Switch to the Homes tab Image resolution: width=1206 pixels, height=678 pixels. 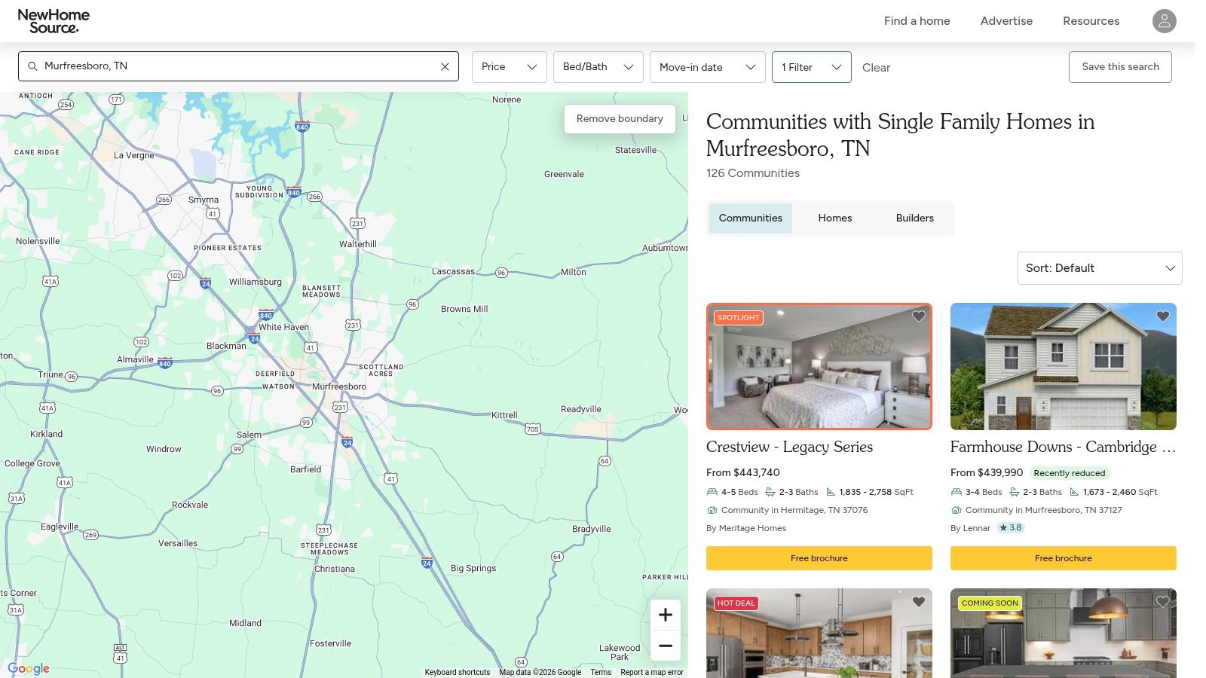835,218
